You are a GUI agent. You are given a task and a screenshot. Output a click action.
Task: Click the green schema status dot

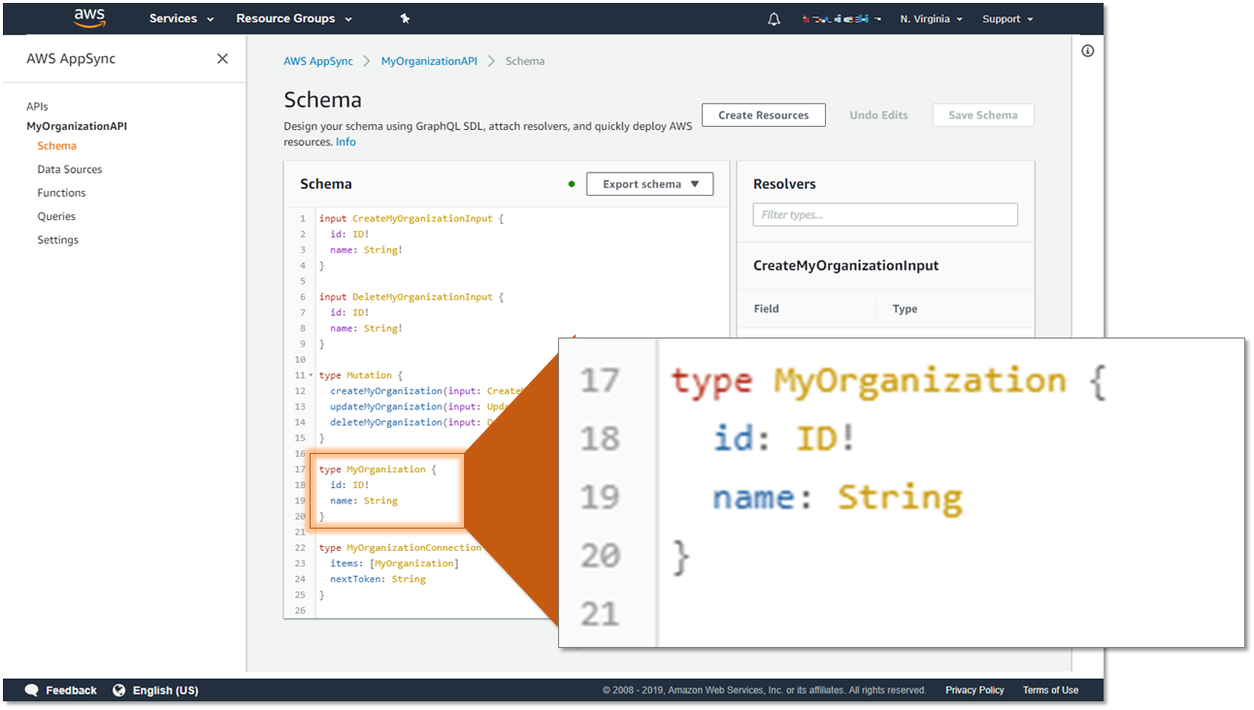click(x=571, y=183)
